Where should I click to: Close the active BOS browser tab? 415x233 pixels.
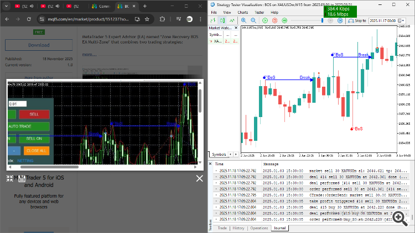tap(134, 6)
